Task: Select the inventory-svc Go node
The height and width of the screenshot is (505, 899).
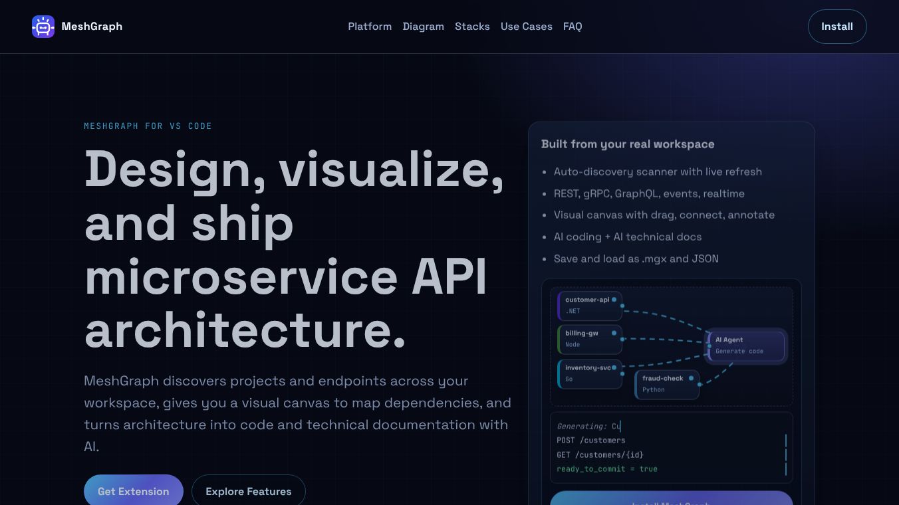Action: (590, 373)
